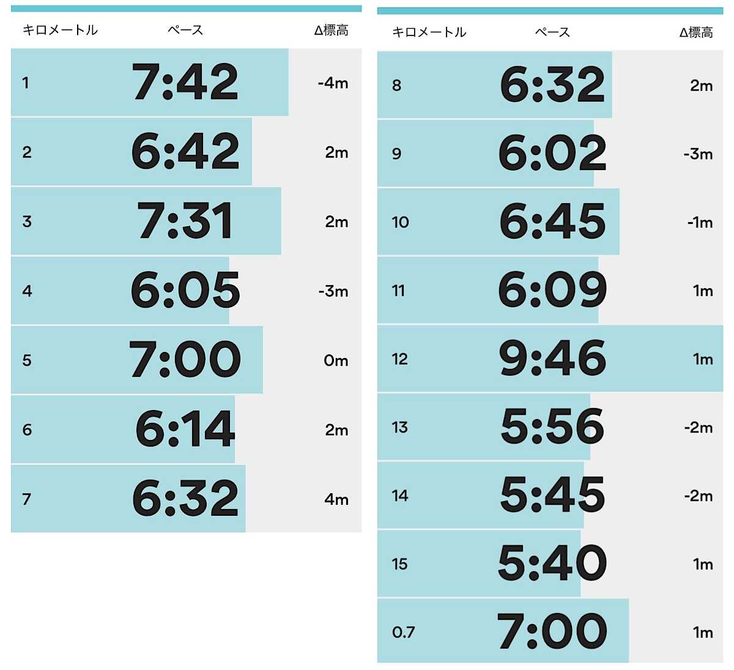Click the left table's ペース column header
The height and width of the screenshot is (670, 734).
185,30
